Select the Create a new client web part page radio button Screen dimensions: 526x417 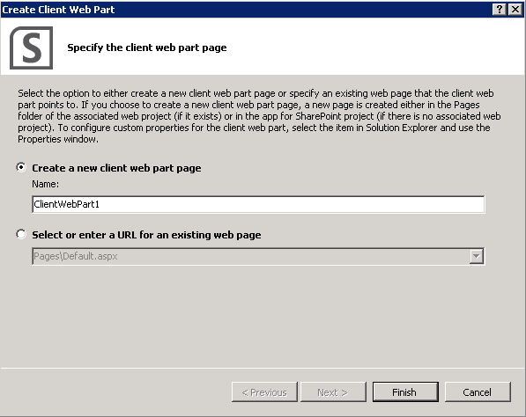pos(21,167)
